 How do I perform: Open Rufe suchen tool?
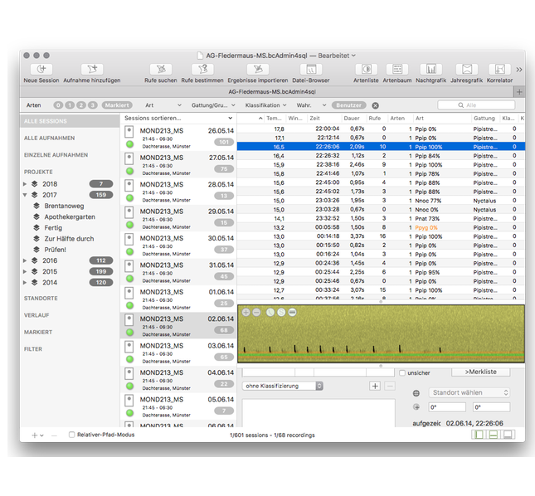coord(161,70)
